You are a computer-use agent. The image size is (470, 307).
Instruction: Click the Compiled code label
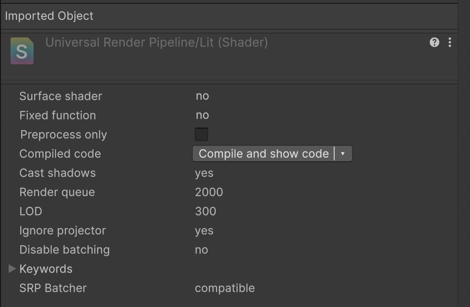pyautogui.click(x=60, y=154)
